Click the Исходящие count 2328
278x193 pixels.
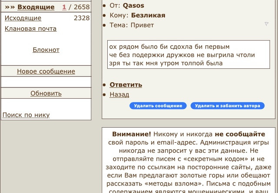[x=82, y=18]
